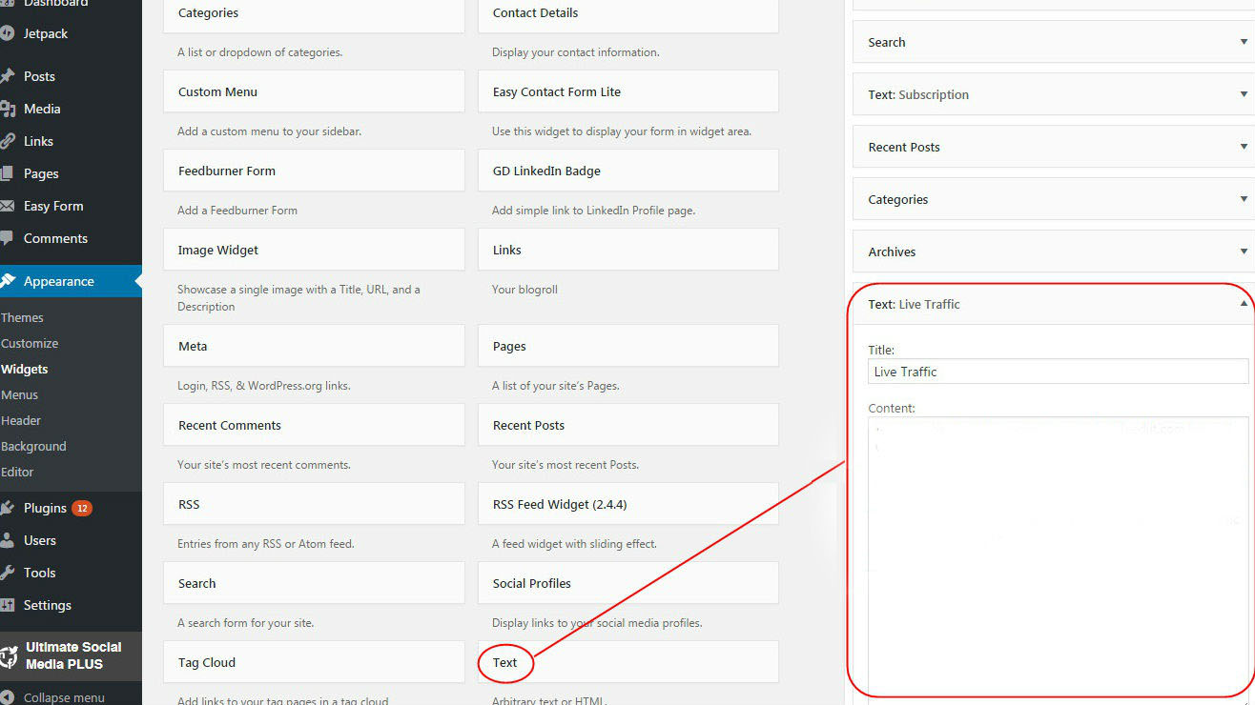Select the RSS widget
Screen dimensions: 1255x705
tap(314, 504)
